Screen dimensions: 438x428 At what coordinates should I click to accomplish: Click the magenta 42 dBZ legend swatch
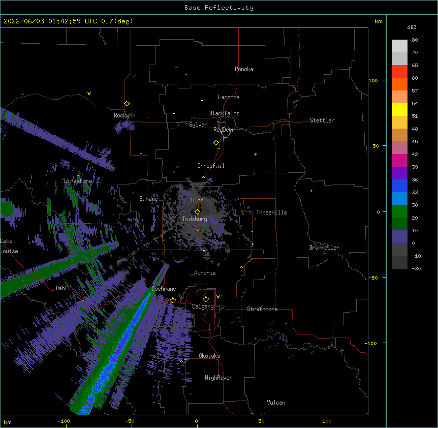(x=399, y=160)
